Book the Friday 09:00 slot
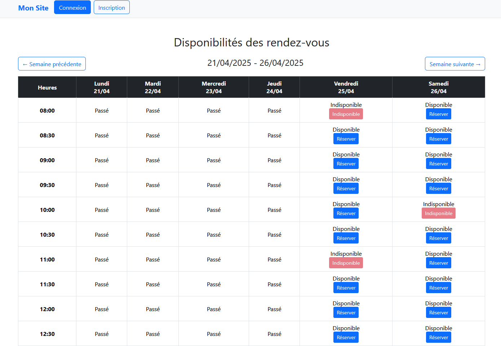 click(x=346, y=164)
